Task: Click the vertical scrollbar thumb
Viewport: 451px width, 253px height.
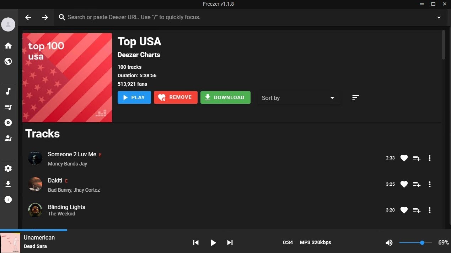Action: [x=443, y=45]
